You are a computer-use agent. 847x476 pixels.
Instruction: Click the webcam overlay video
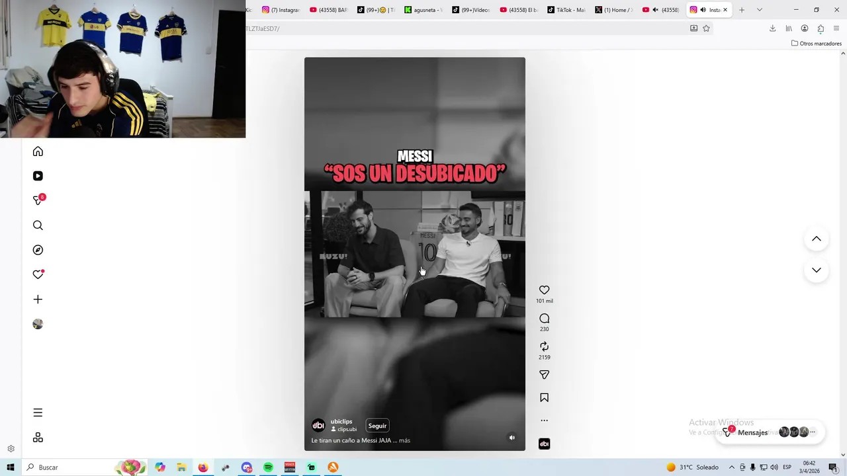pyautogui.click(x=122, y=69)
